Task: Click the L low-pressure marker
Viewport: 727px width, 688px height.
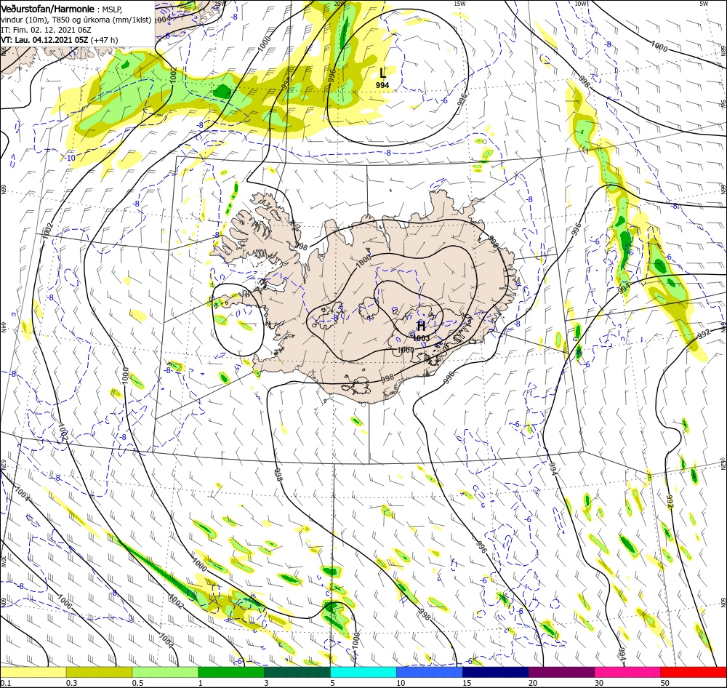Action: point(382,73)
